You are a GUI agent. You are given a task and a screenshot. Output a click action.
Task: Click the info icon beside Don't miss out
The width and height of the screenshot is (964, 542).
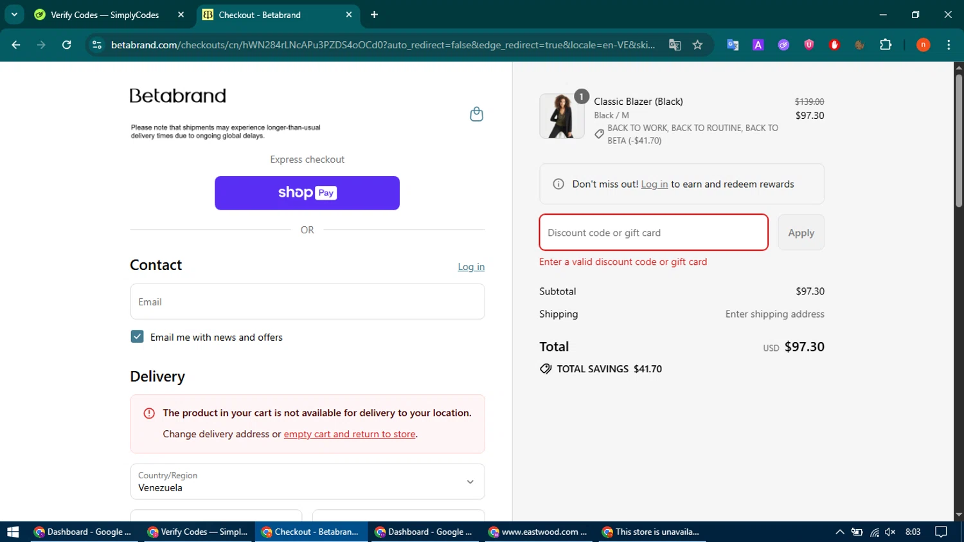(x=558, y=184)
